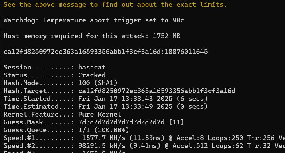Click the Guess.Queue '1/1 (100.00%)' value

104,130
